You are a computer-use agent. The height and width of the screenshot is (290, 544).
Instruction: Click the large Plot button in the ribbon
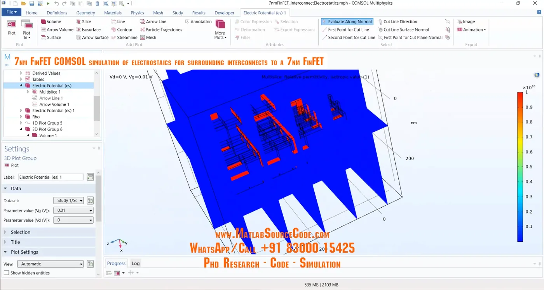[x=12, y=28]
